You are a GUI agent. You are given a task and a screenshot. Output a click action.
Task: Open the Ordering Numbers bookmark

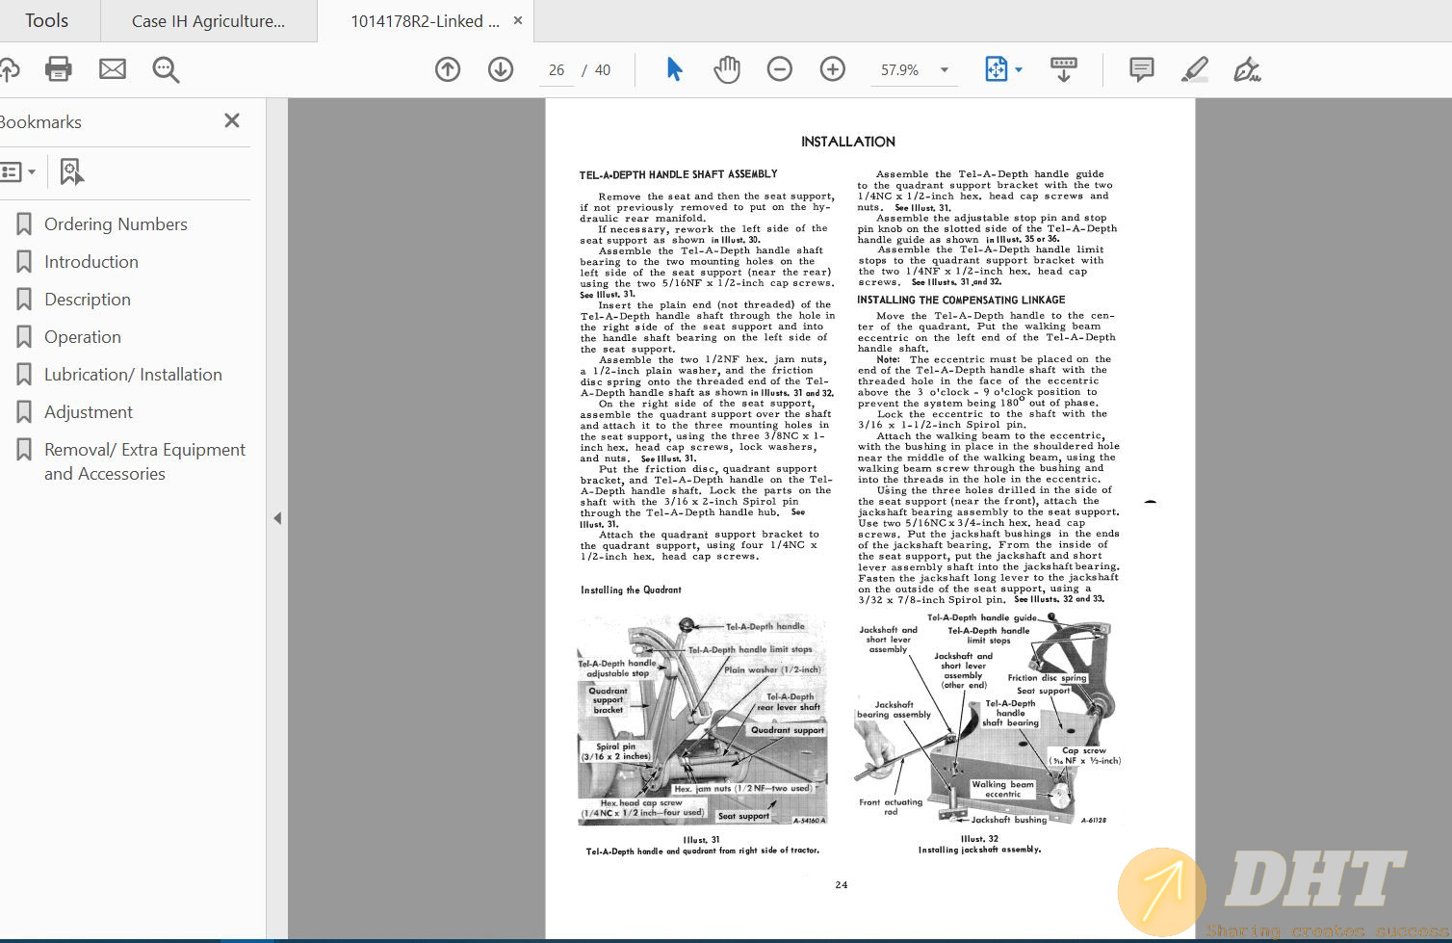point(116,224)
